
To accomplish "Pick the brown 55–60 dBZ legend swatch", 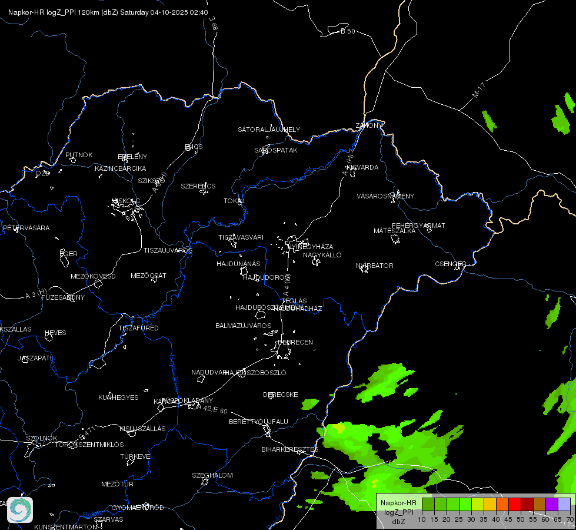I will click(x=540, y=504).
